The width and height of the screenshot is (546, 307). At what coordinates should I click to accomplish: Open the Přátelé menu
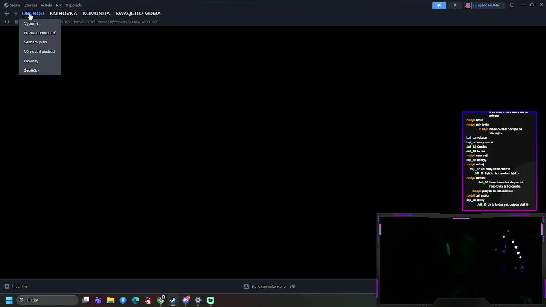coord(46,5)
